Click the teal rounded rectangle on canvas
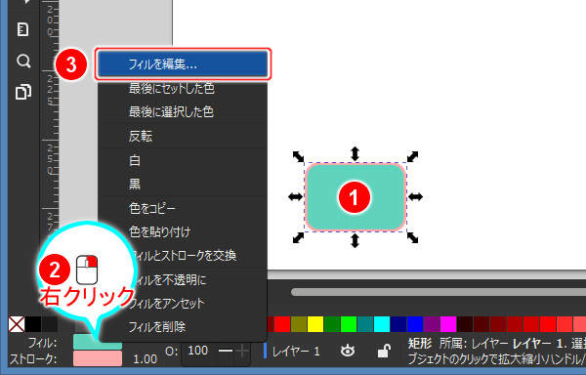This screenshot has width=586, height=375. tap(356, 197)
